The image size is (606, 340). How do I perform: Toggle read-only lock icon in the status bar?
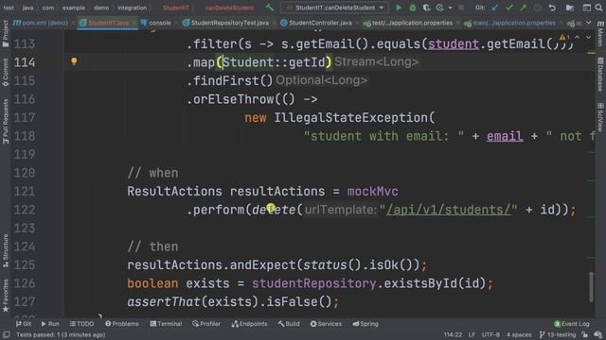[585, 334]
